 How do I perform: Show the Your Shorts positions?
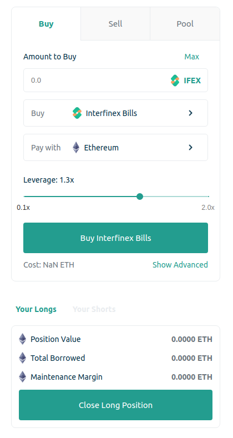click(94, 309)
